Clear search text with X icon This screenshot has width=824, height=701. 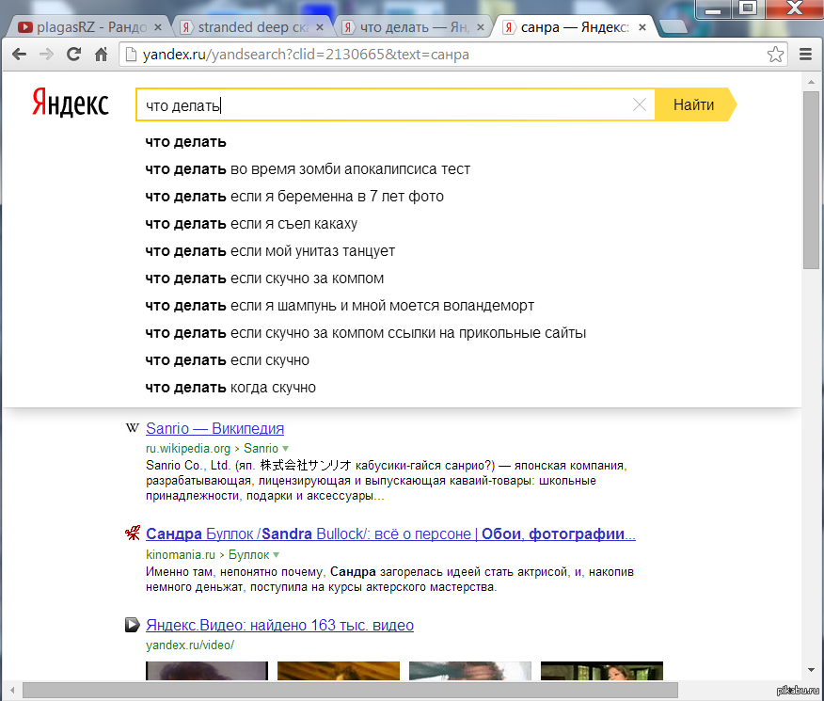click(640, 104)
